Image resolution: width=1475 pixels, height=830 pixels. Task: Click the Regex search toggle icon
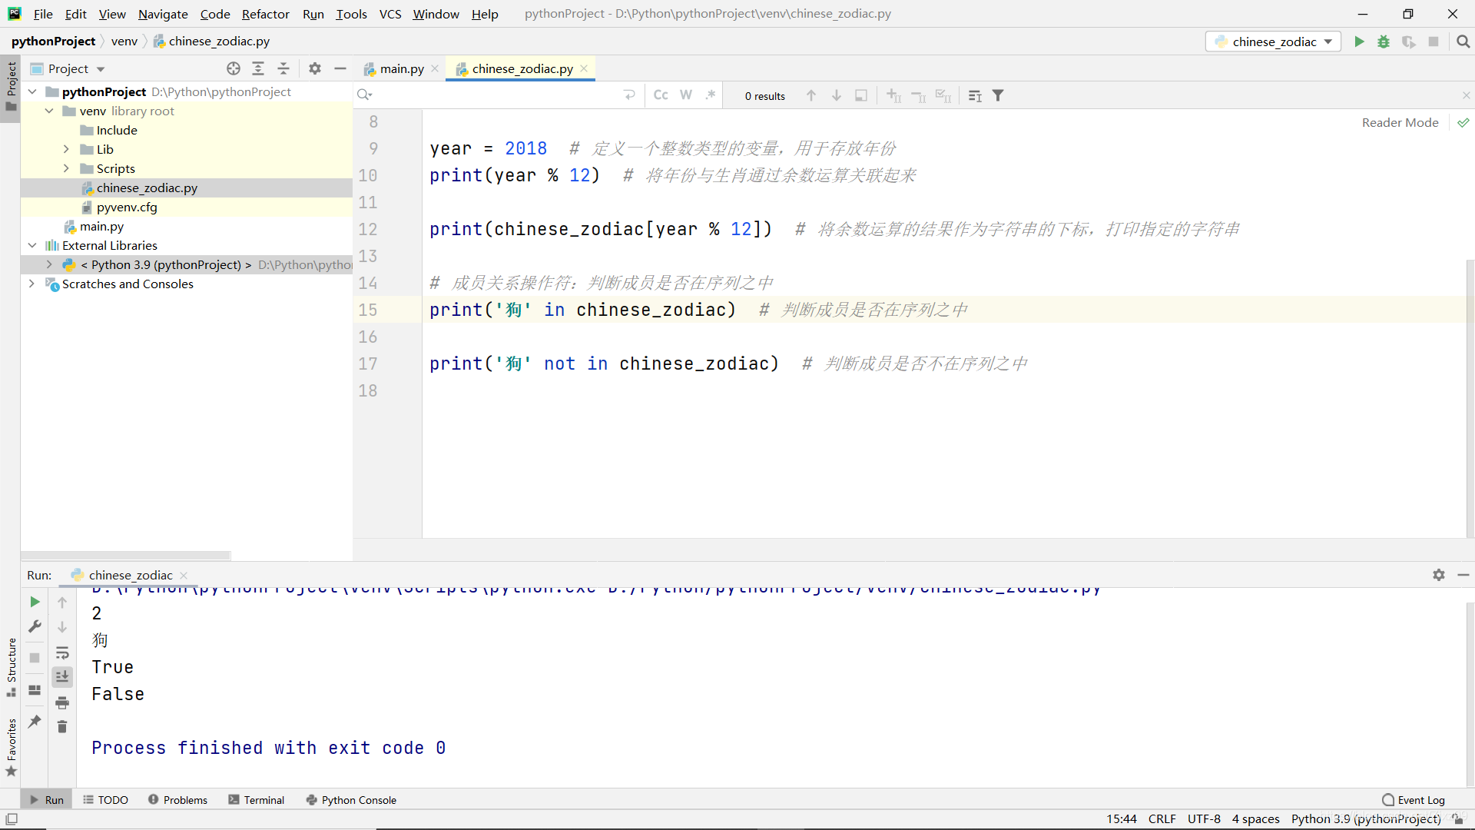[711, 95]
